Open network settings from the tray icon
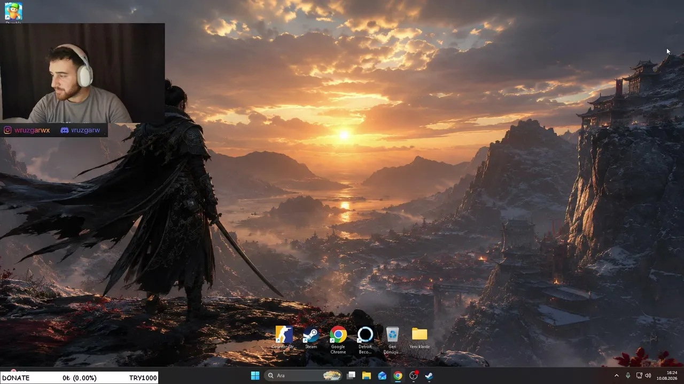 (x=639, y=375)
